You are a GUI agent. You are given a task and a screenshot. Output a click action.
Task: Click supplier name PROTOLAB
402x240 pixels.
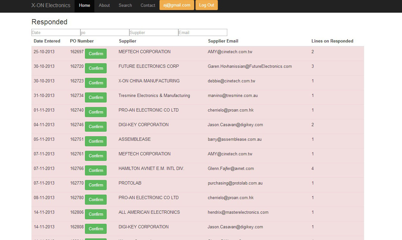(x=130, y=183)
